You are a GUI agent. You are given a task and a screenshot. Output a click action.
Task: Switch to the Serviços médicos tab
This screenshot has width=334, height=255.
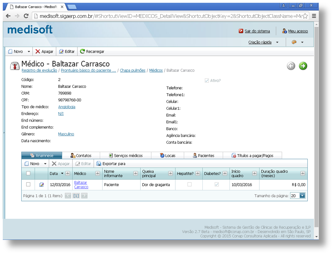tap(125, 156)
